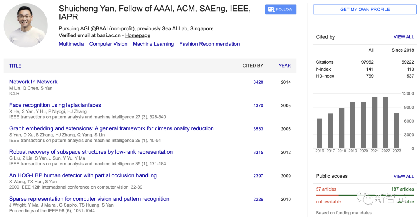
Task: Select the Computer Vision interest tag
Action: [108, 44]
